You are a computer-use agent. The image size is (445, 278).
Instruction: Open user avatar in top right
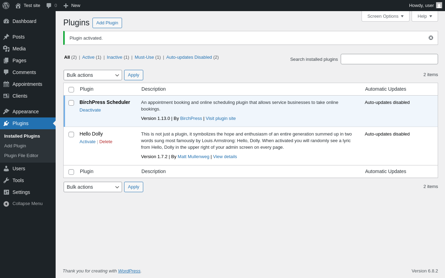tap(439, 5)
